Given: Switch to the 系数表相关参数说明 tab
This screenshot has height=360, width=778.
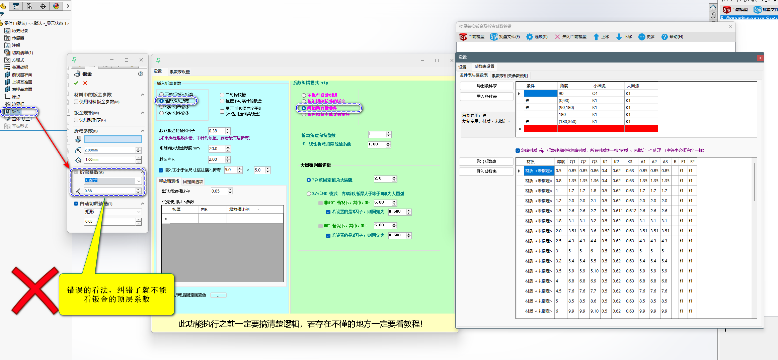Looking at the screenshot, I should (x=510, y=76).
